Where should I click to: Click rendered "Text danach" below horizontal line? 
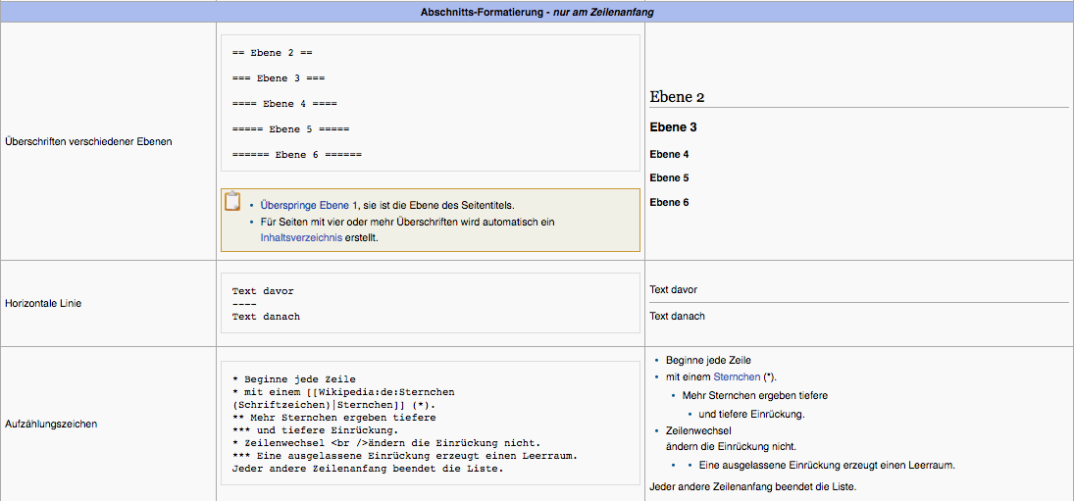pos(677,316)
